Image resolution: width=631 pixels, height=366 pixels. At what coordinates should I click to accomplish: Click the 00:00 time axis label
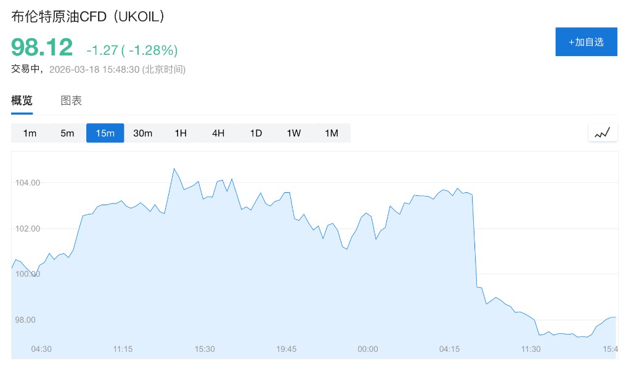[368, 349]
